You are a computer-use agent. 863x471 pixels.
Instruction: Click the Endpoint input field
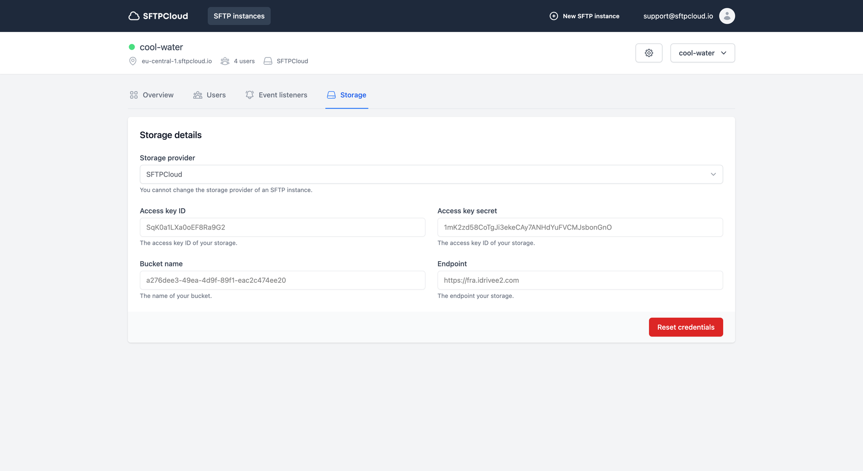(x=580, y=280)
